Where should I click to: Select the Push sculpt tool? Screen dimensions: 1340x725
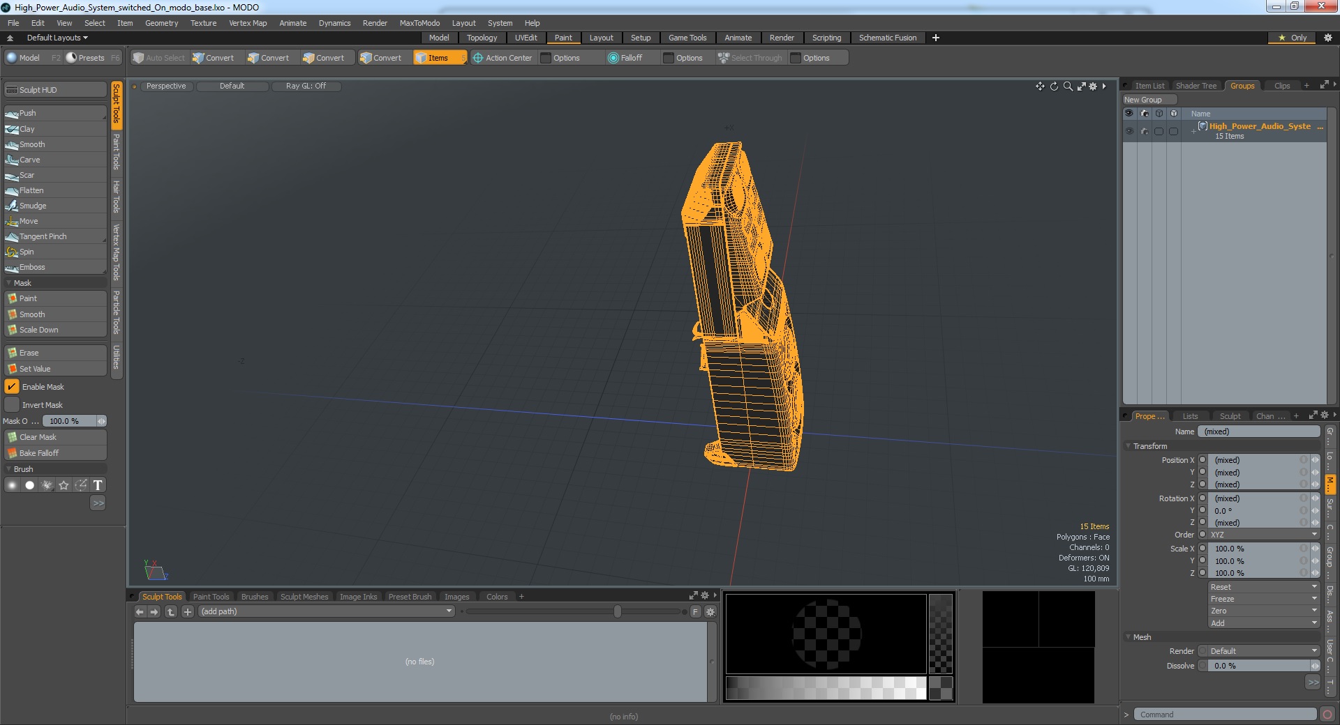[54, 113]
